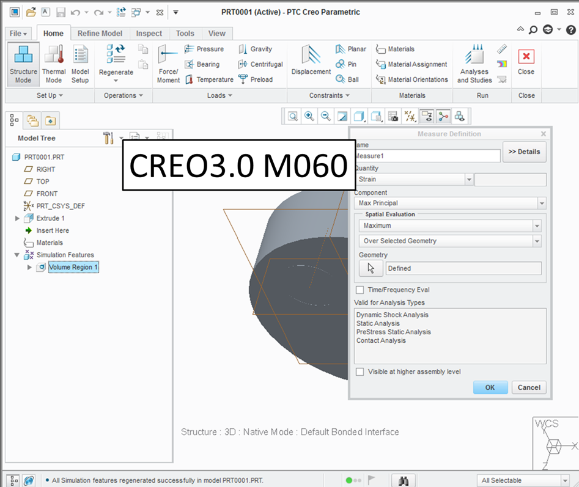
Task: Click Cancel in Measure Definition
Action: pyautogui.click(x=529, y=387)
